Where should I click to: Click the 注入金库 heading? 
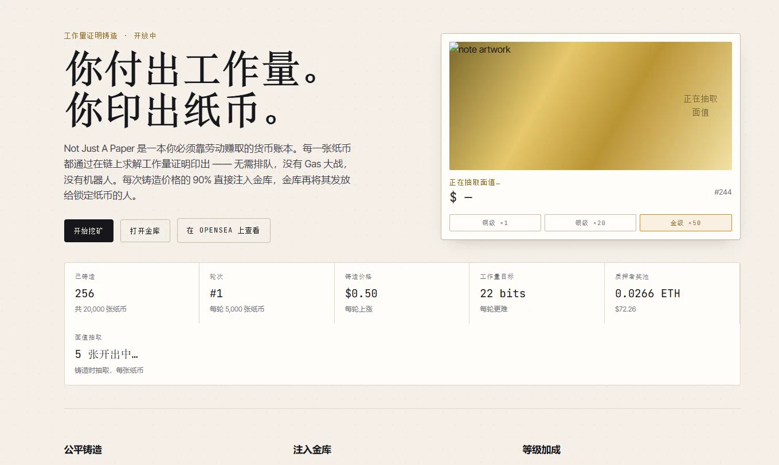click(312, 450)
